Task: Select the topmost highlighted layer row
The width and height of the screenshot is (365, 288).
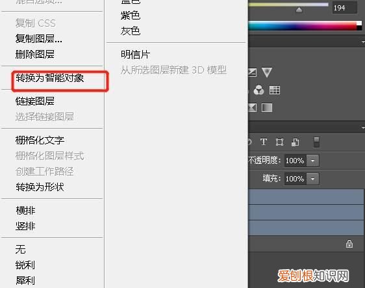Action: pyautogui.click(x=306, y=197)
